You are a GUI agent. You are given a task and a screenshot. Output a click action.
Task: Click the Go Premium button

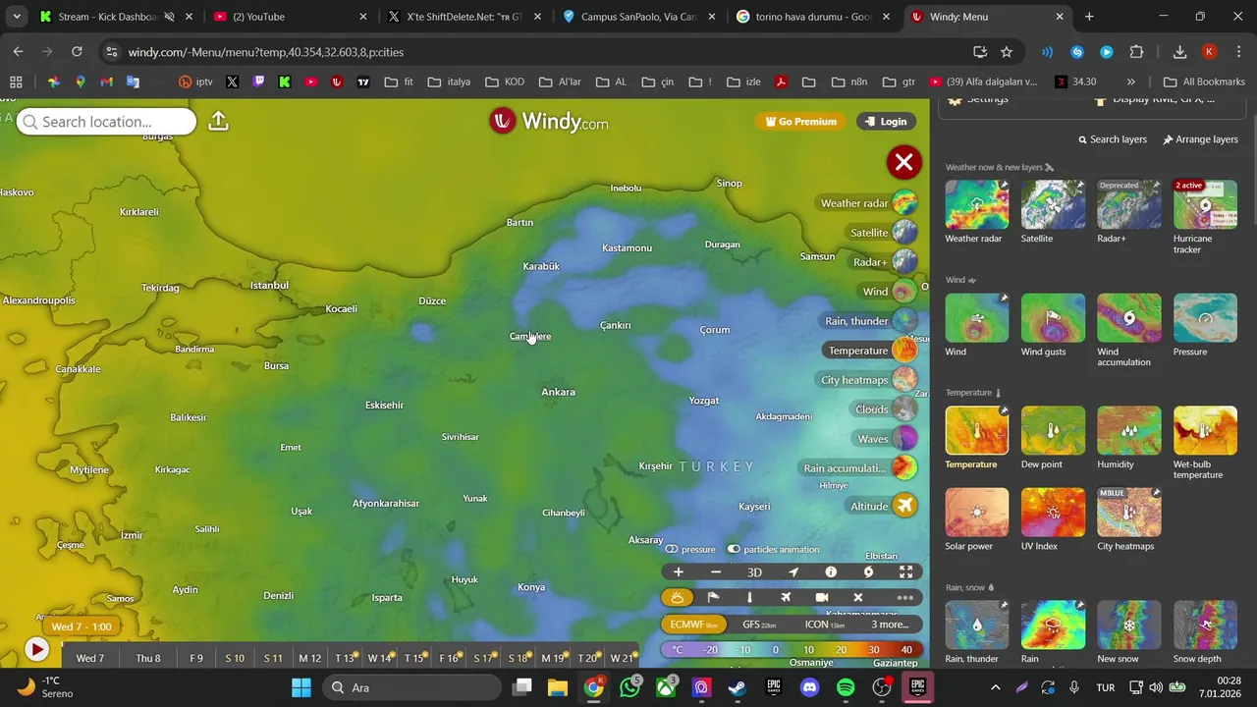tap(801, 122)
